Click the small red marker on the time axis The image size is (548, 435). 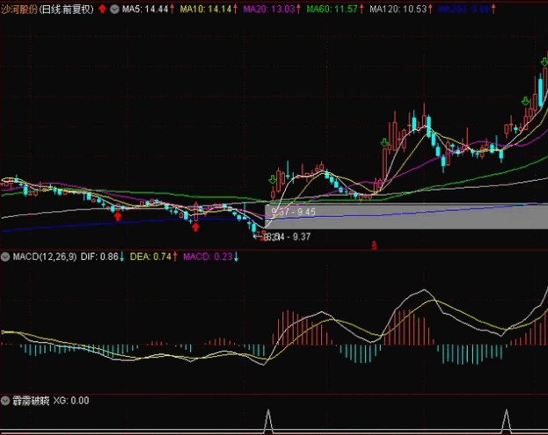[375, 246]
